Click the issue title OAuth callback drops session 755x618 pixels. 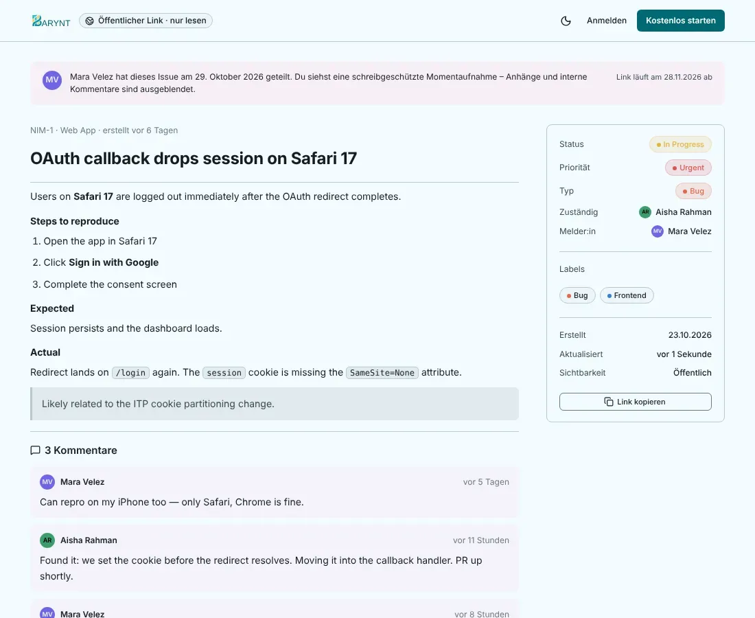(x=194, y=159)
